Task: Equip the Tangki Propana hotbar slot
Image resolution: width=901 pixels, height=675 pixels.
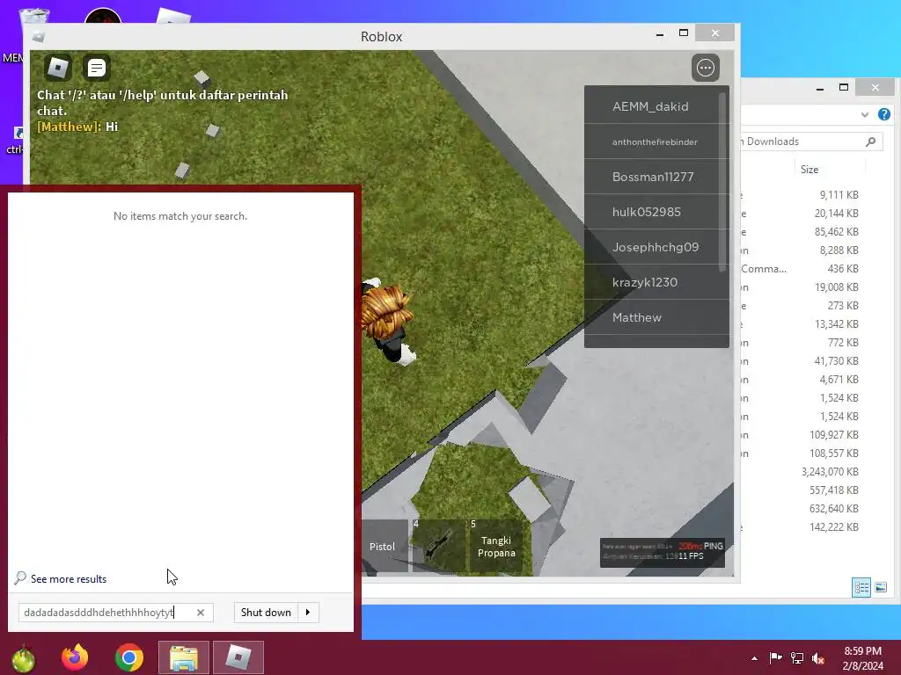Action: coord(496,546)
